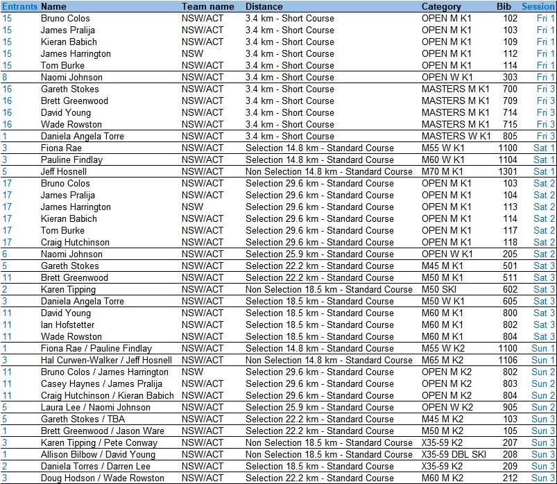Select the pair Bruno Colos / James Harrington
The image size is (557, 484).
[x=105, y=372]
